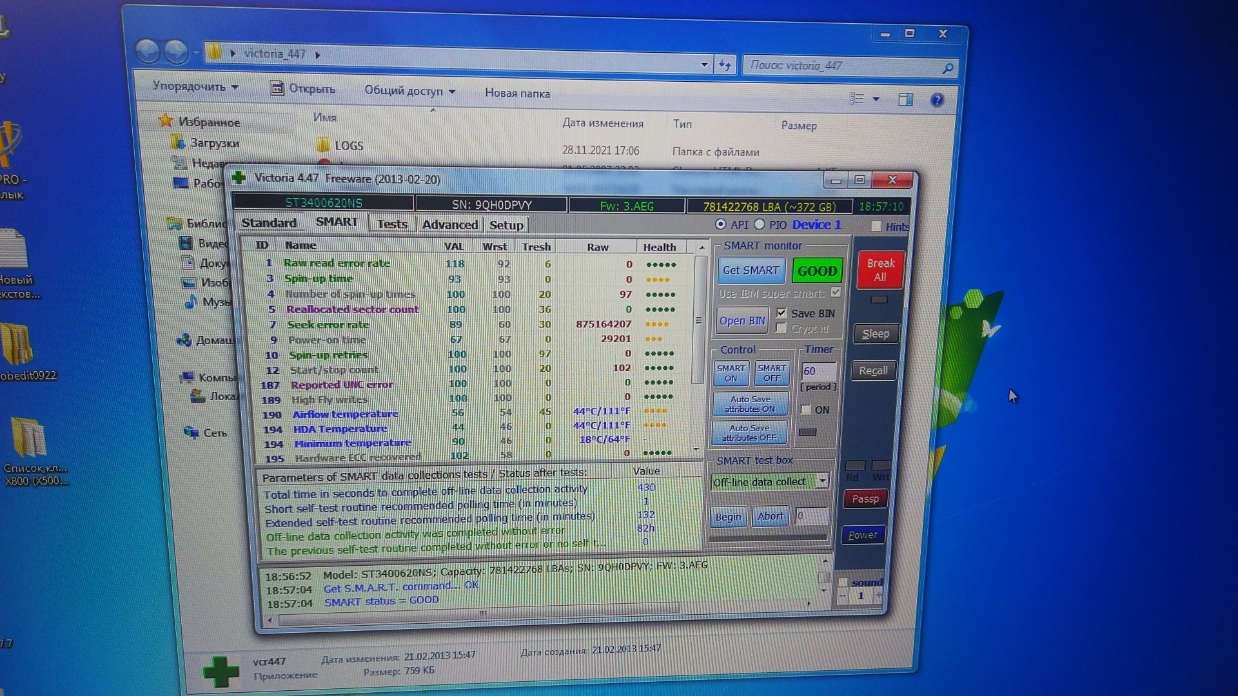Click the Explorer back navigation arrow

[x=148, y=51]
